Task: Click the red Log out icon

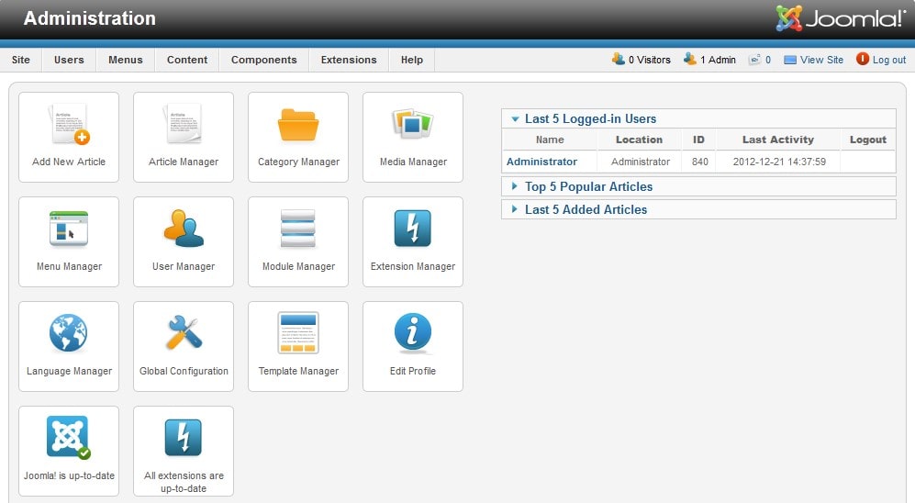Action: tap(862, 59)
